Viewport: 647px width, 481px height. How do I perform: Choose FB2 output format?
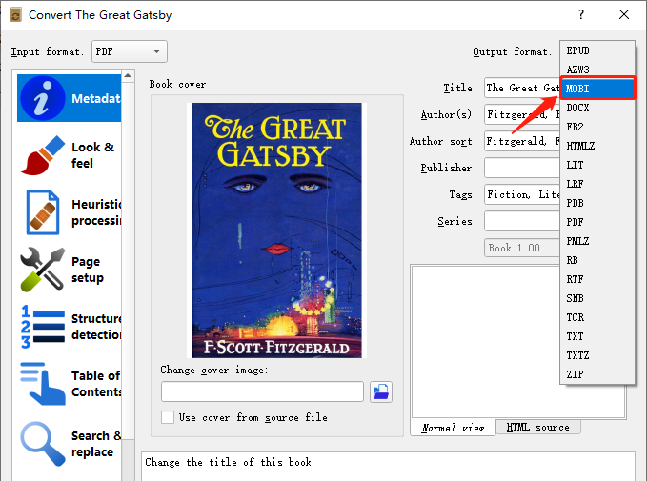pyautogui.click(x=597, y=127)
